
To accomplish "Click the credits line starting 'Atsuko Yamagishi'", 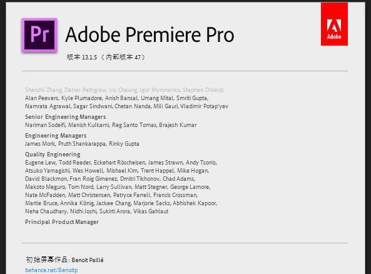I will click(117, 171).
